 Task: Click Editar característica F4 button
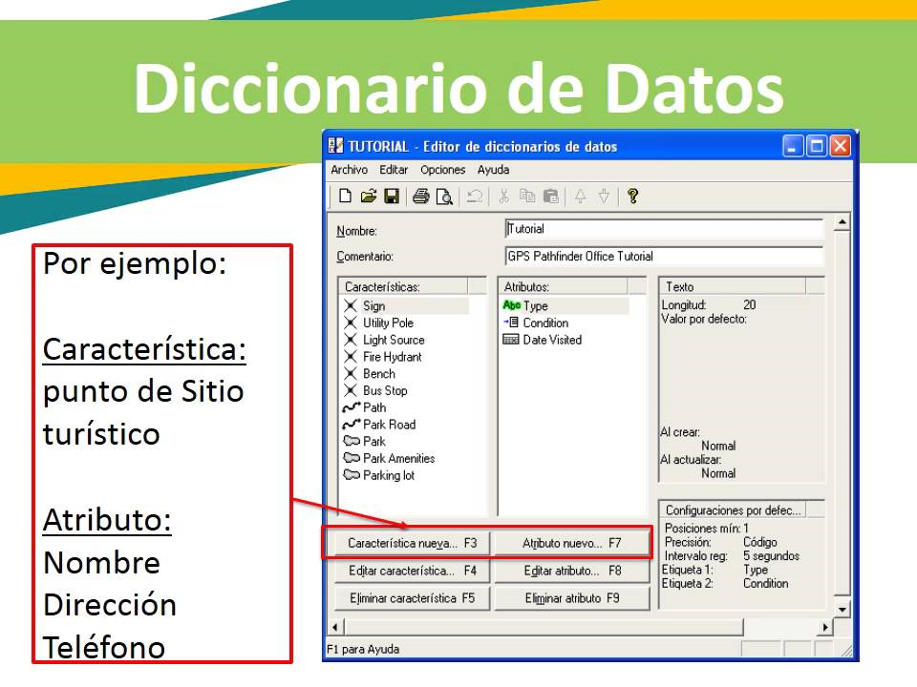click(412, 571)
